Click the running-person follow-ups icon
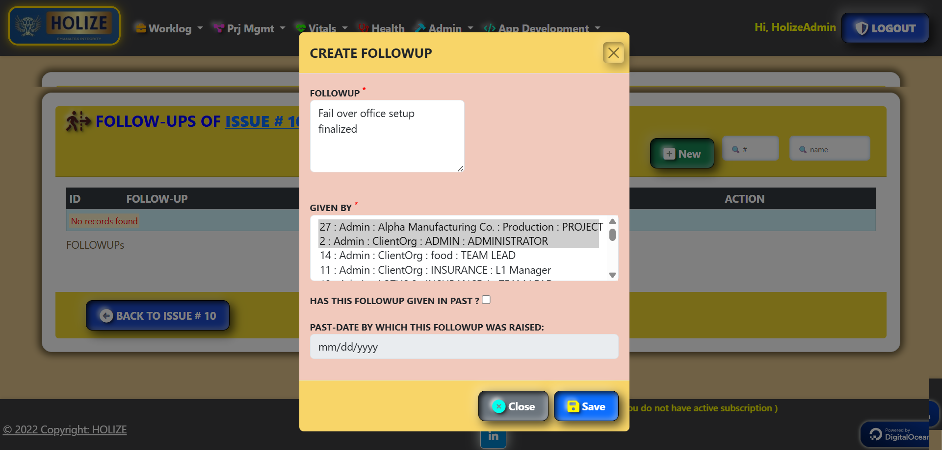 tap(78, 121)
